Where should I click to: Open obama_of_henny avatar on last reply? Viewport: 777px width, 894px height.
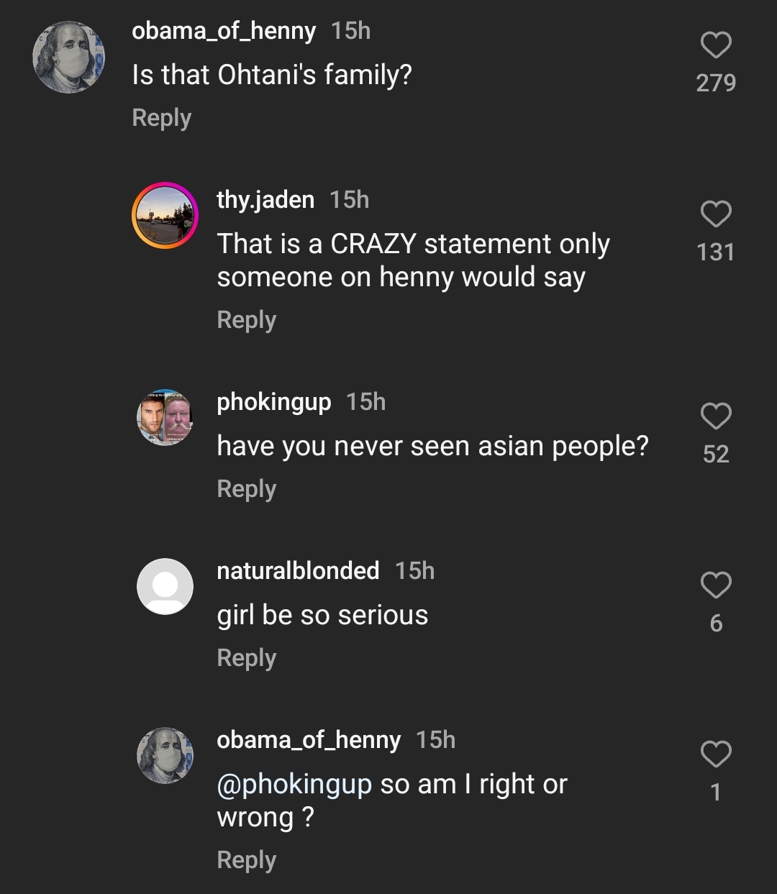click(x=165, y=755)
